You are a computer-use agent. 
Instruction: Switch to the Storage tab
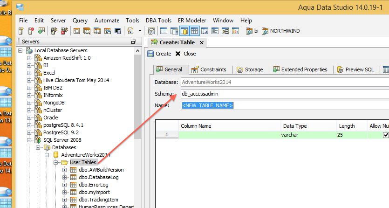coord(250,69)
